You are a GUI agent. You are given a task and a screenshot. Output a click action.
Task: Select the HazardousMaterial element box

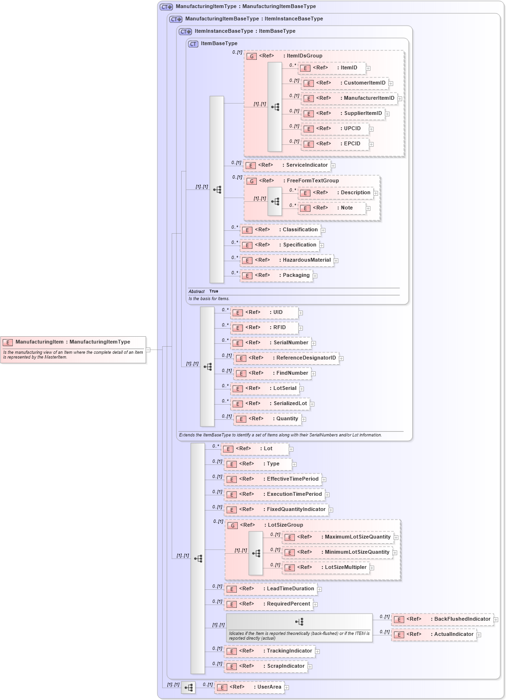click(285, 260)
